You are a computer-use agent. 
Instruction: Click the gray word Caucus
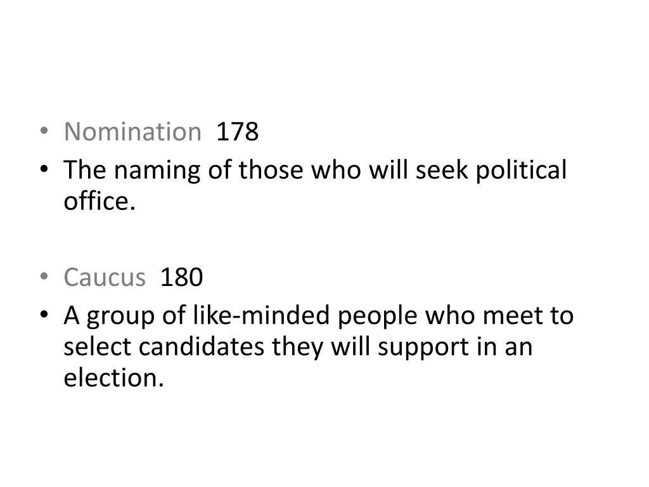coord(105,277)
